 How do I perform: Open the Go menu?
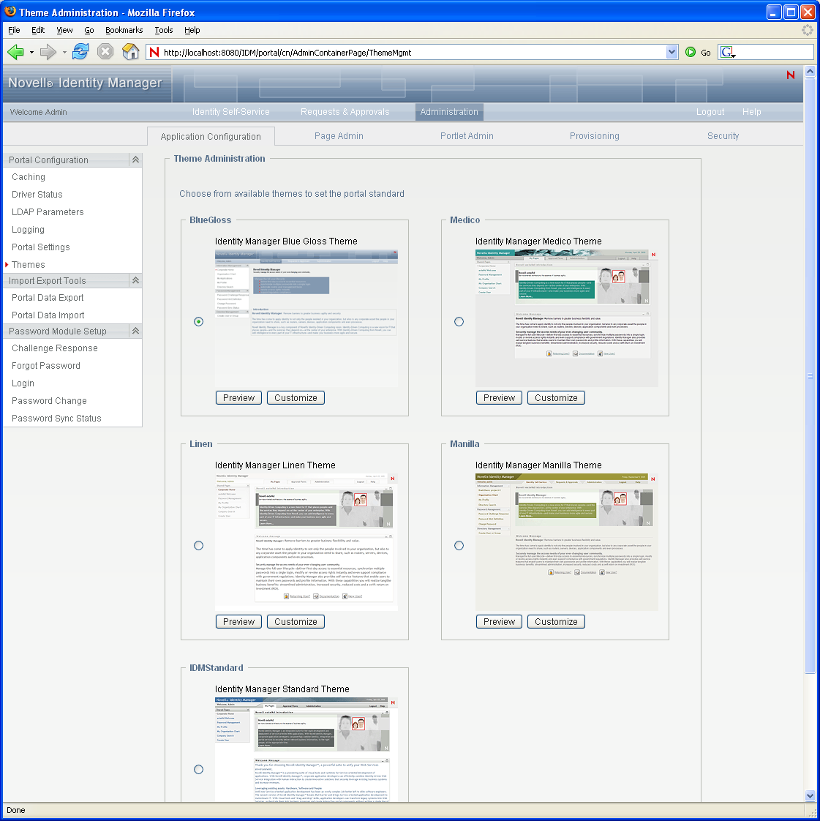(89, 30)
